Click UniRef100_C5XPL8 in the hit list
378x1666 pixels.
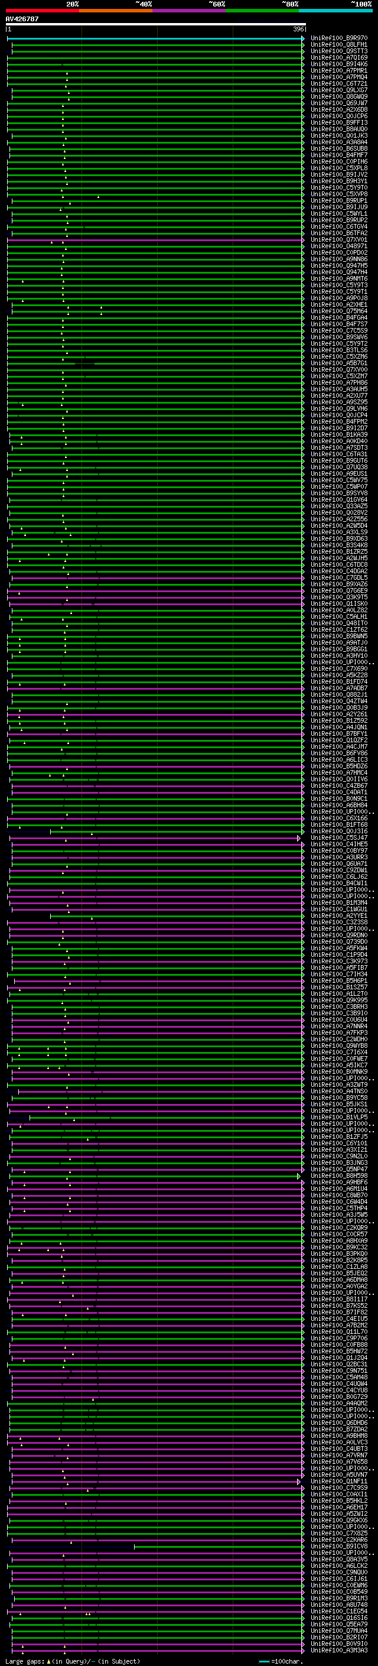coord(338,168)
